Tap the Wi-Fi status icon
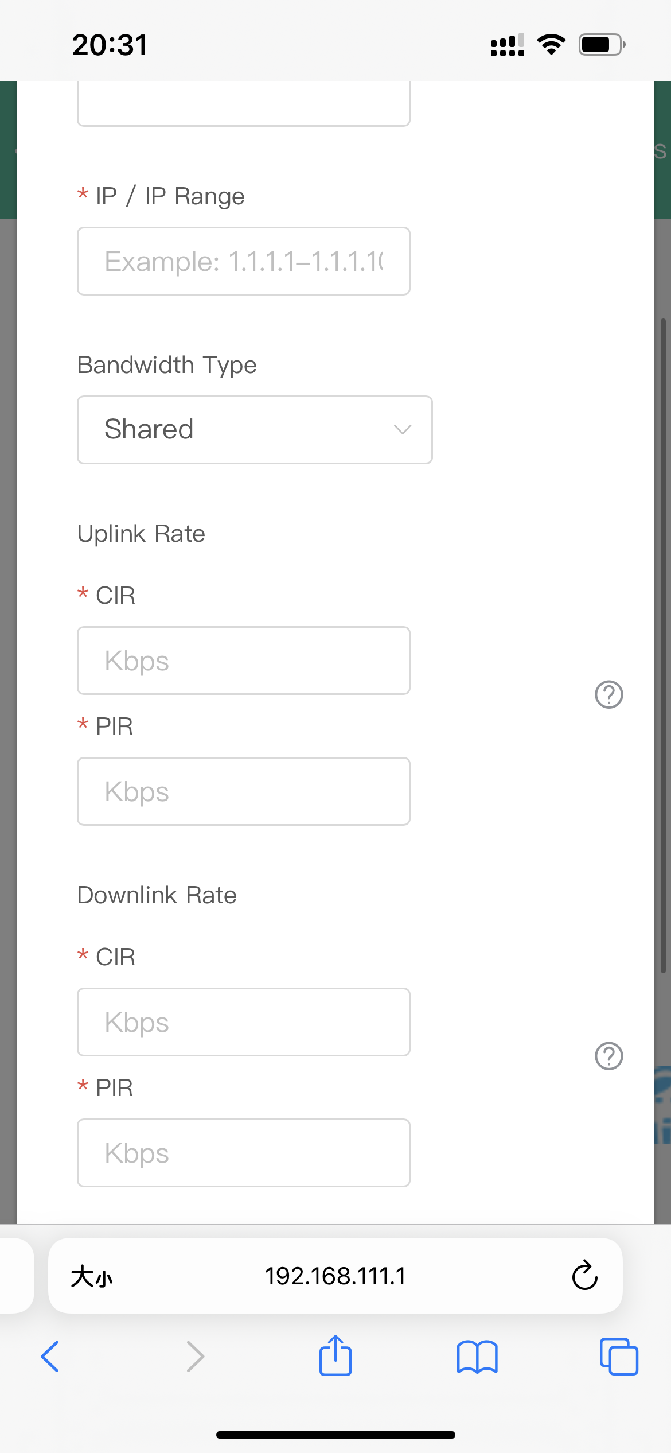 (x=551, y=44)
